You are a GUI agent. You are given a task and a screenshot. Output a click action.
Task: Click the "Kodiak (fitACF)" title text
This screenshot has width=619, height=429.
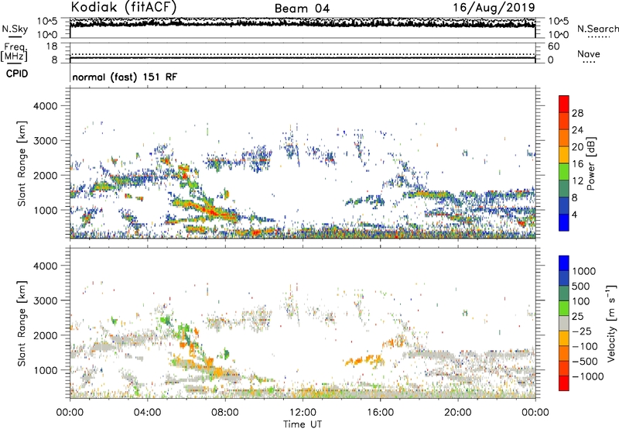(124, 7)
